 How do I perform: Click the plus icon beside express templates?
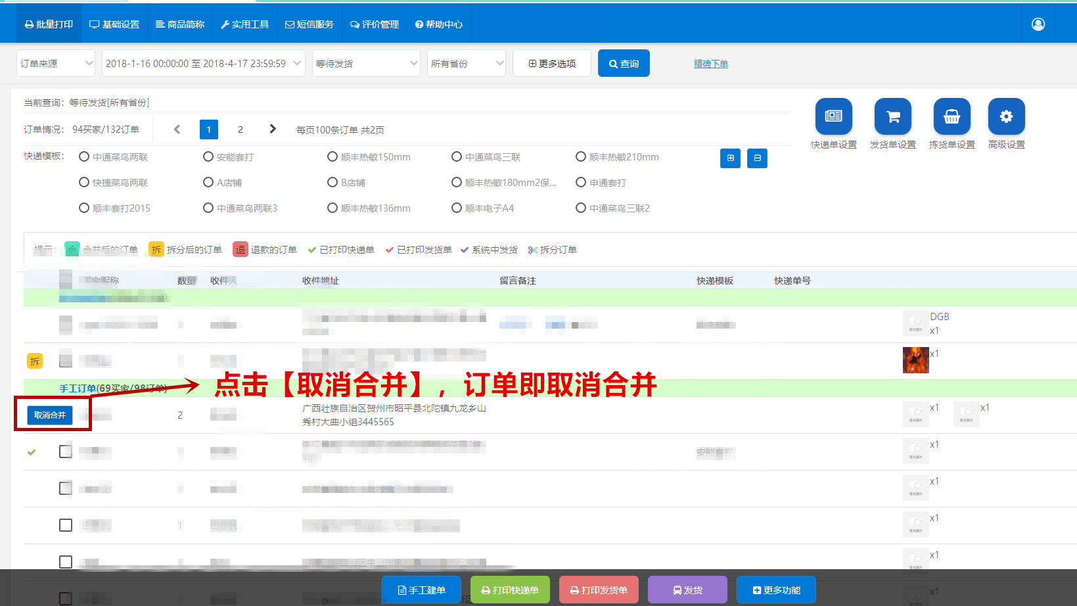click(730, 158)
